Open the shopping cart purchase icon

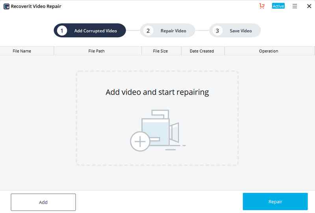[262, 6]
